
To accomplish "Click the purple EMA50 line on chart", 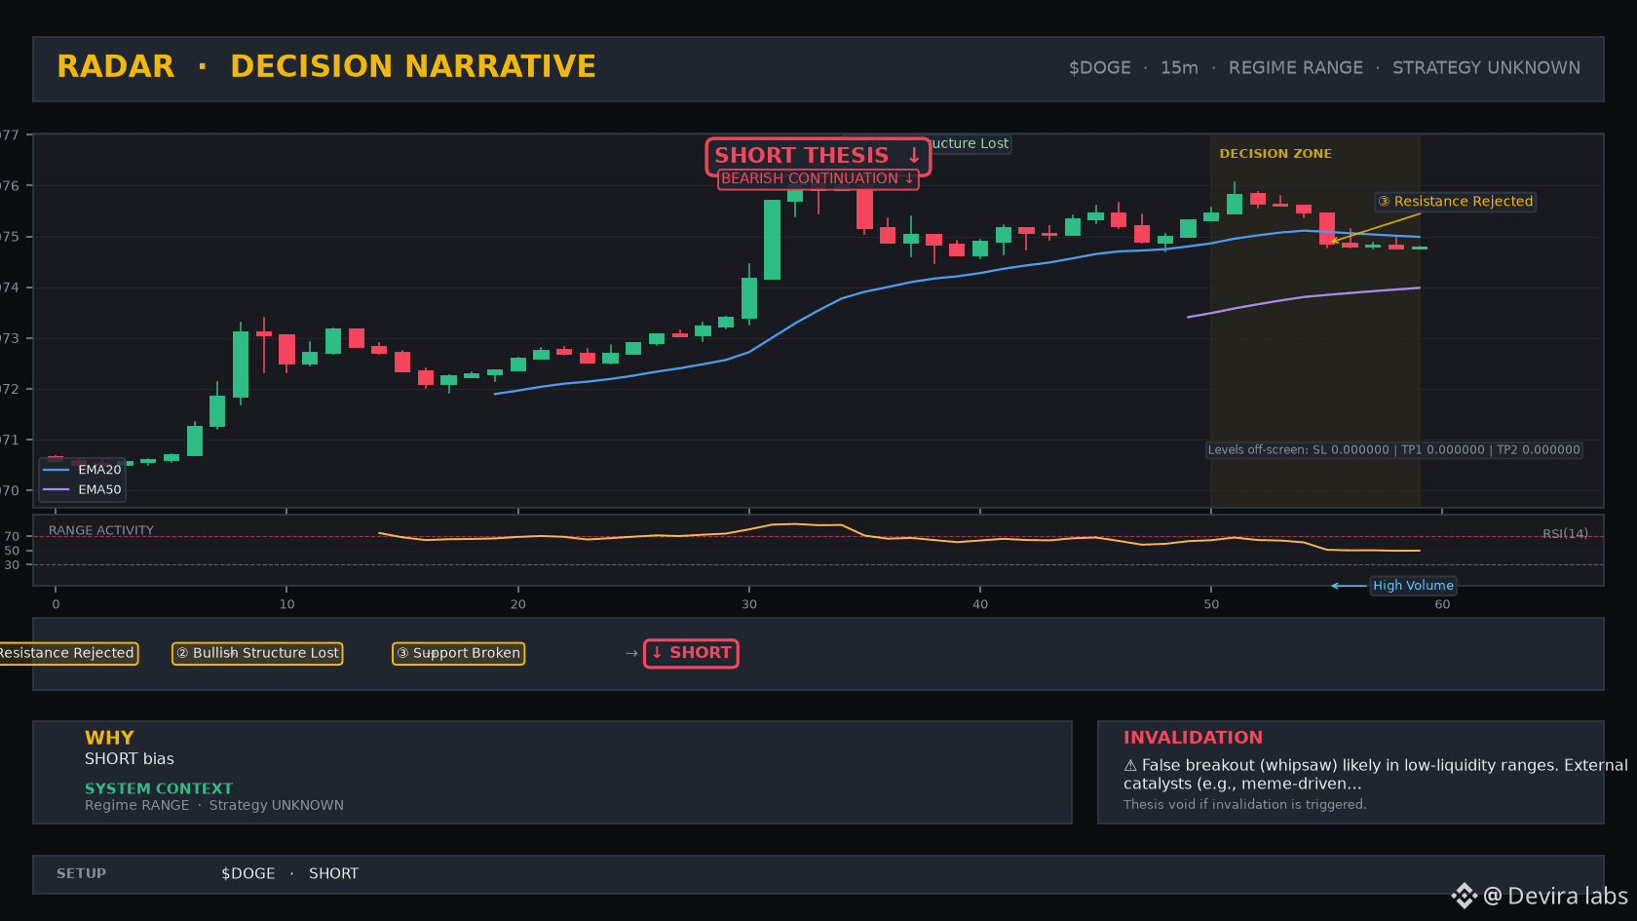I will (1304, 297).
